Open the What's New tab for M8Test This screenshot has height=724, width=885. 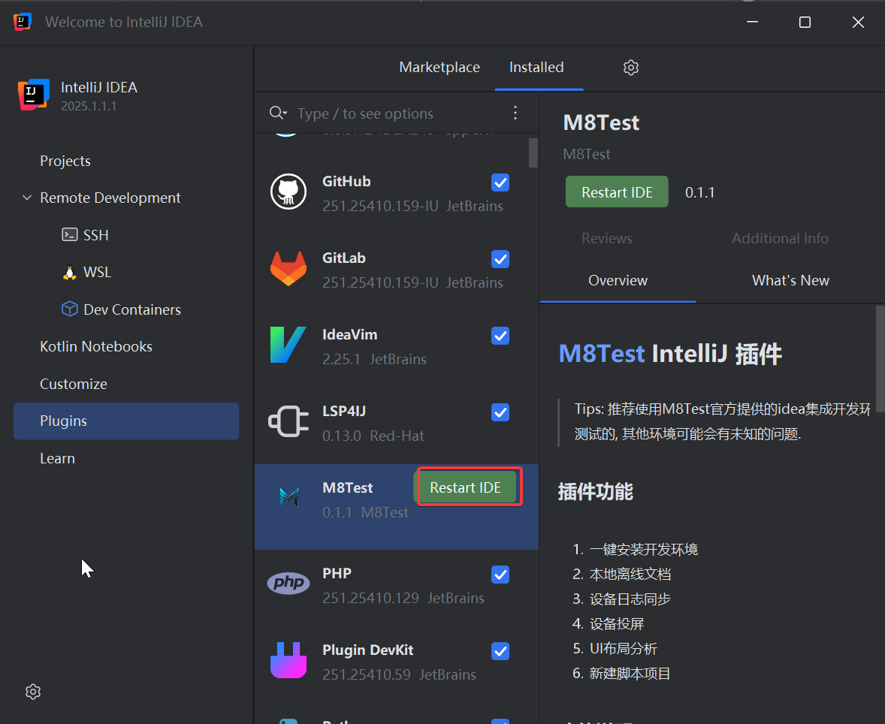tap(790, 280)
